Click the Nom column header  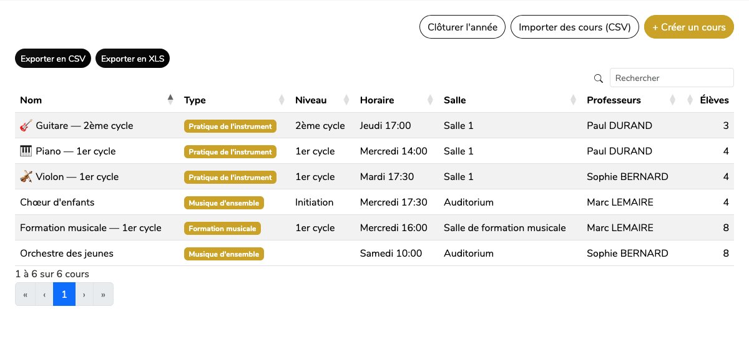(97, 100)
